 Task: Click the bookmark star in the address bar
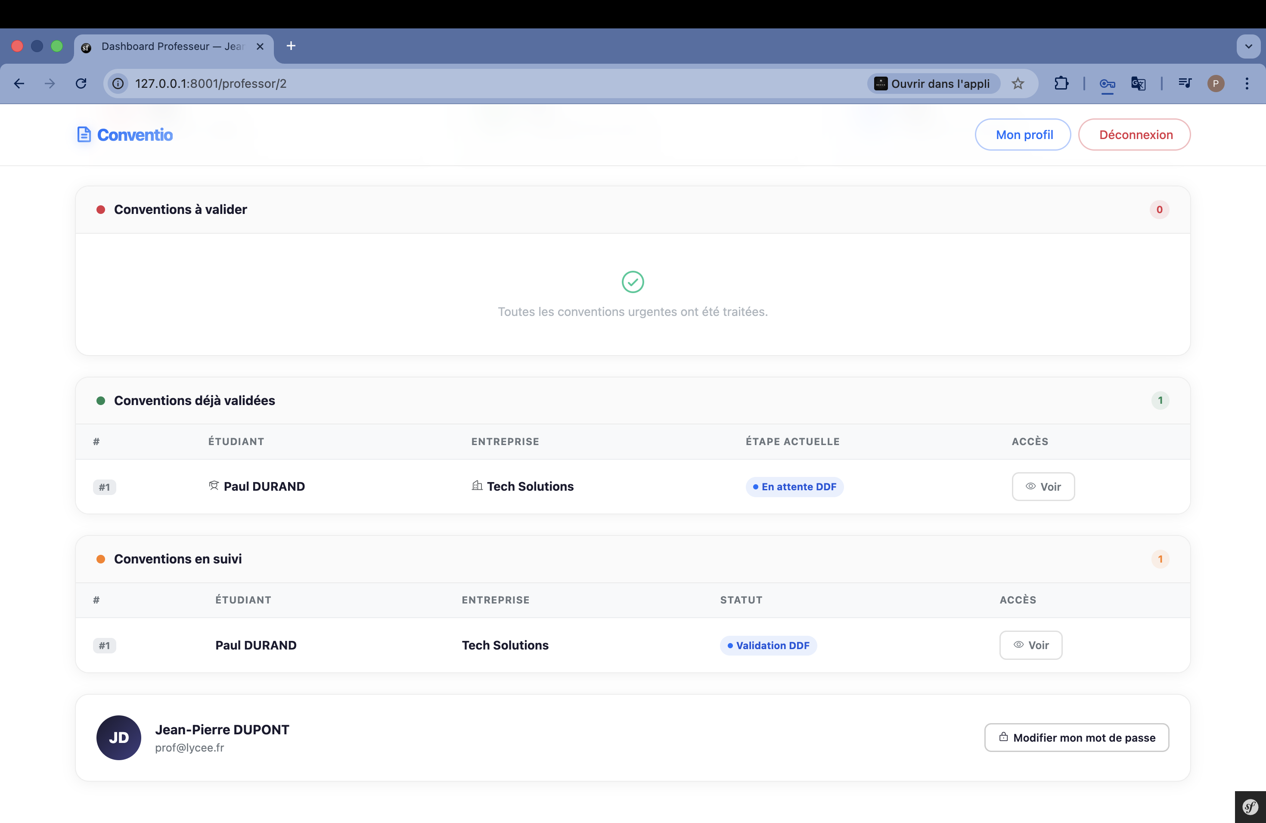coord(1018,84)
